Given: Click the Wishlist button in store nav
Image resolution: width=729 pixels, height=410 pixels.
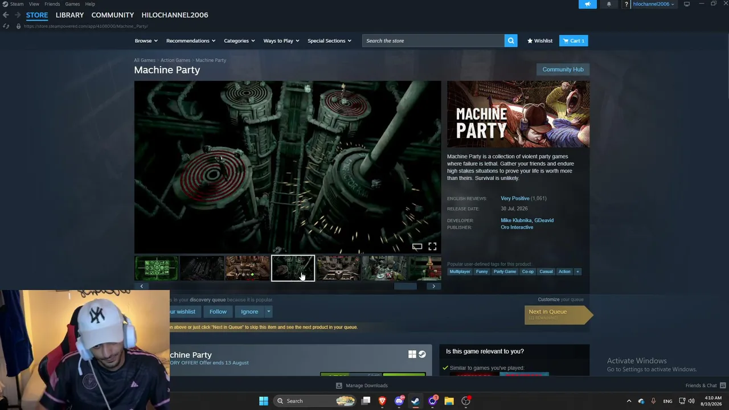Looking at the screenshot, I should coord(540,40).
